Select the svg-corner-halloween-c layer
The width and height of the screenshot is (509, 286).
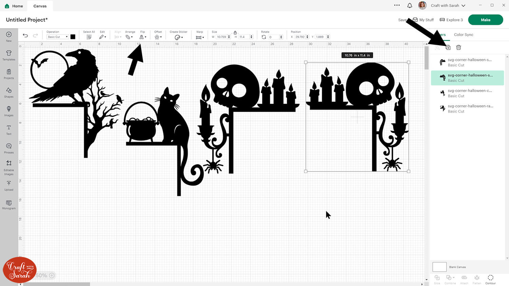pyautogui.click(x=467, y=93)
